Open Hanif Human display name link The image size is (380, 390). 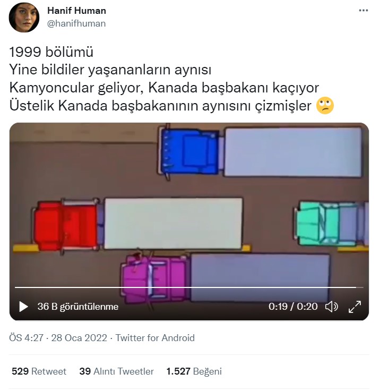(76, 11)
